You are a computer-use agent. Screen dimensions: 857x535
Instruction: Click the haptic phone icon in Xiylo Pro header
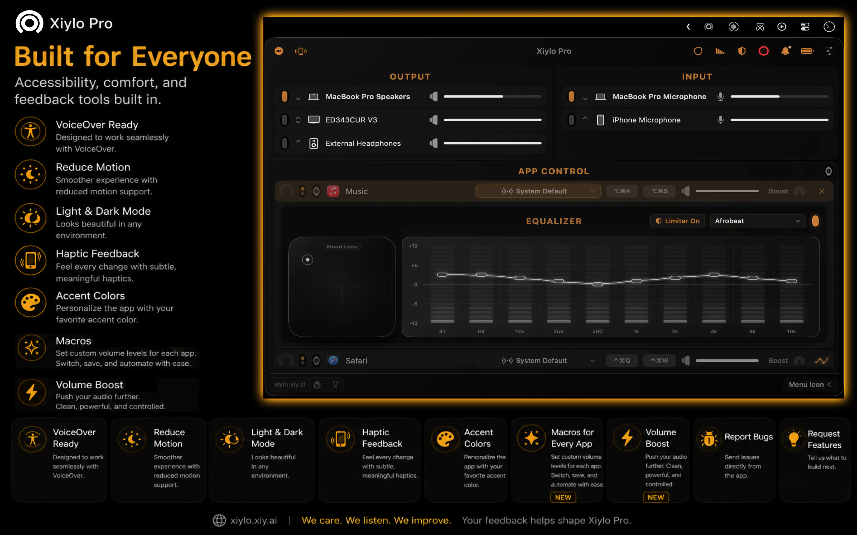pyautogui.click(x=301, y=51)
